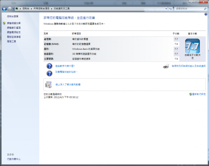Click 重新執行評定 to re-run assessment
Screen dimensions: 209x166
click(x=199, y=94)
